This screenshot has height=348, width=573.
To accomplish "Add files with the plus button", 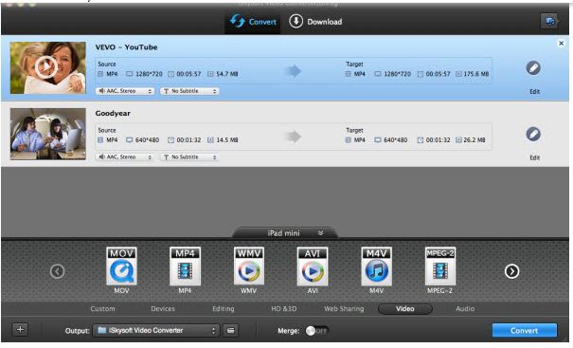I will [20, 329].
